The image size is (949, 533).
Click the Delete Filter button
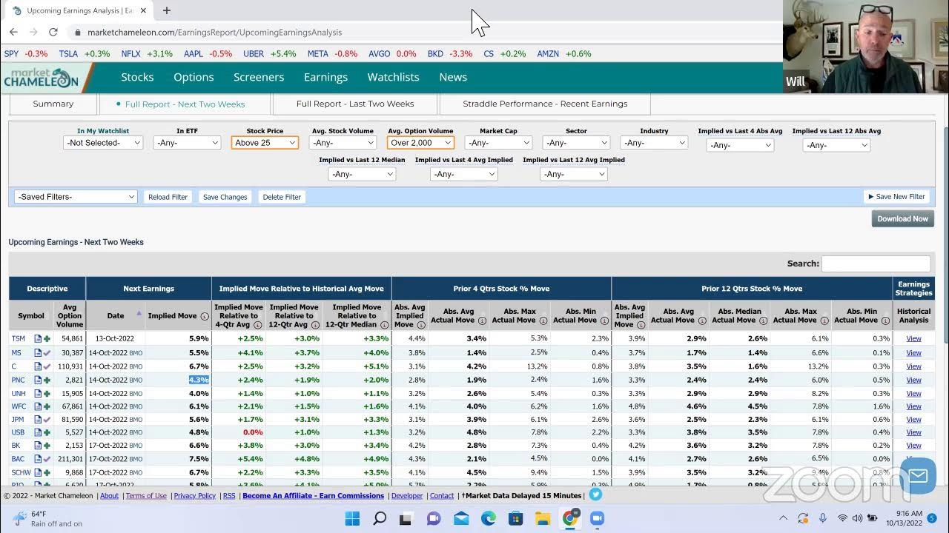tap(282, 197)
